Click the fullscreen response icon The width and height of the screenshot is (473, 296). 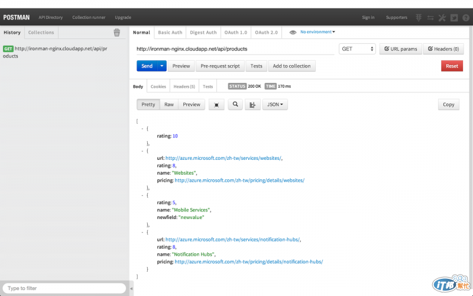[x=216, y=105]
